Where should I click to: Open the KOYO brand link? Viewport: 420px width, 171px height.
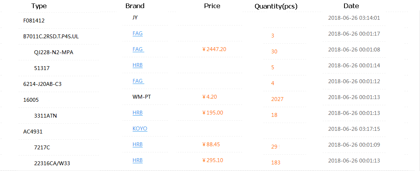click(140, 128)
